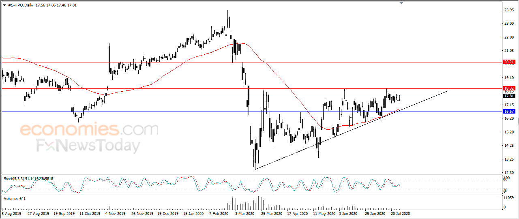Click the 5 Aug 2019 date label
The height and width of the screenshot is (219, 519).
[x=12, y=213]
